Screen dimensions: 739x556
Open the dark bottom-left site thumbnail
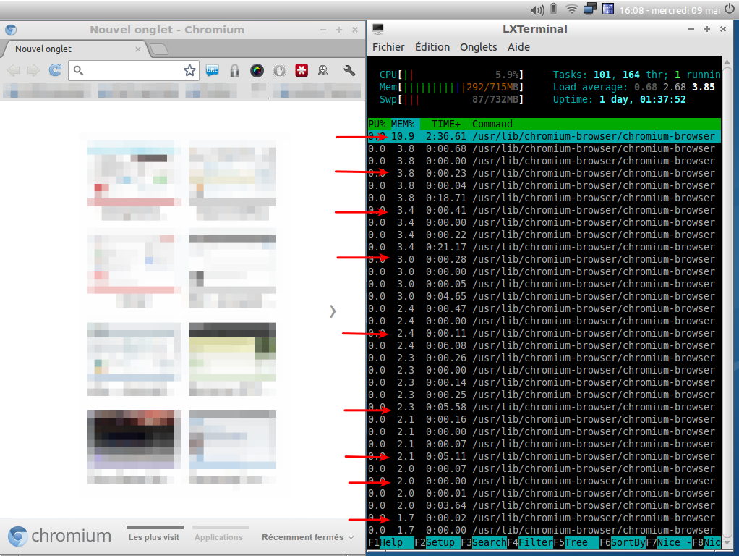(134, 447)
